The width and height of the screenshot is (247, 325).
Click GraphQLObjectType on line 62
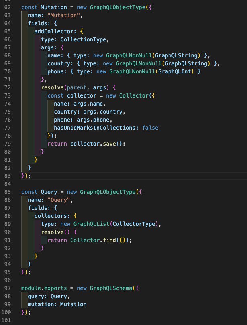(x=117, y=7)
